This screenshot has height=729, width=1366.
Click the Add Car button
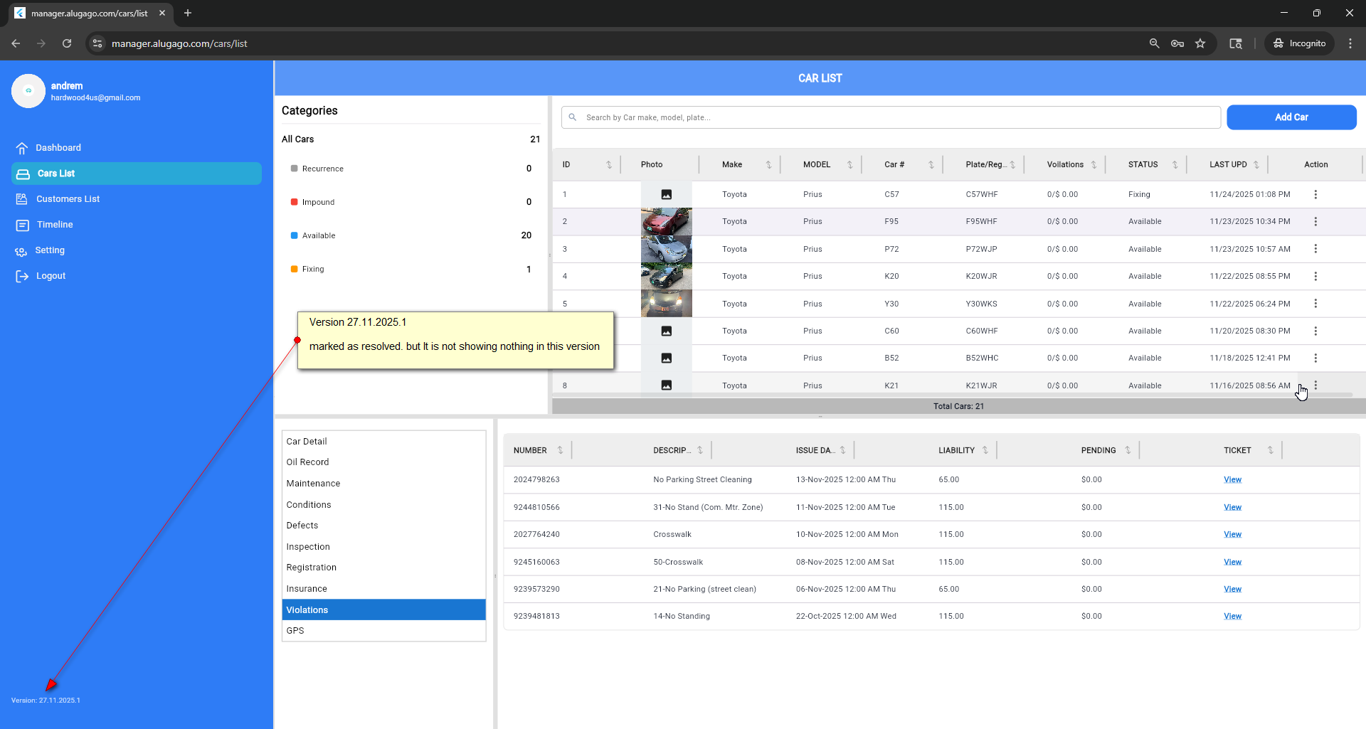tap(1291, 117)
